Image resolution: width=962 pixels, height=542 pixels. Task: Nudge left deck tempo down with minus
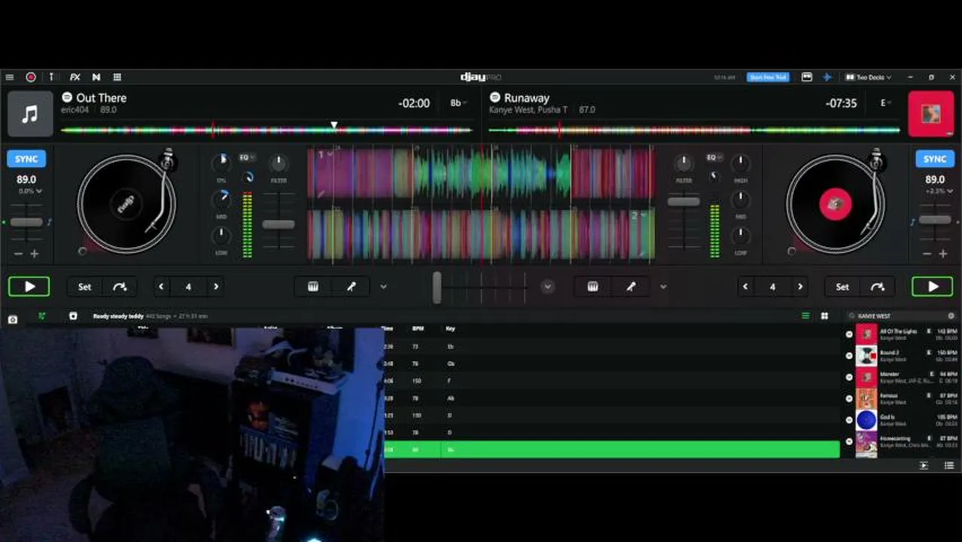[x=19, y=254]
